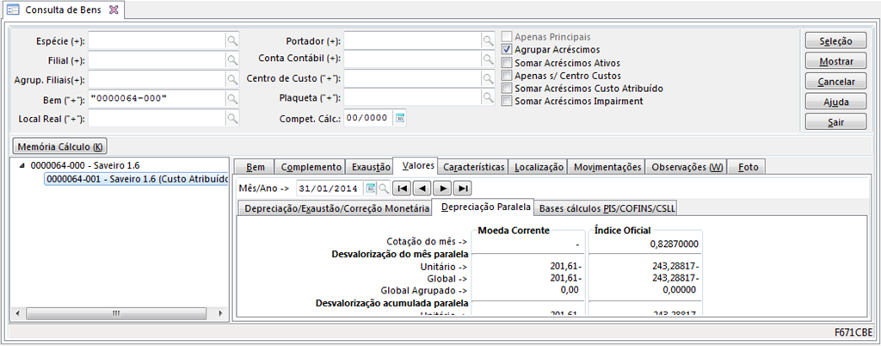This screenshot has height=346, width=881.
Task: Open the Centro de Custo lookup magnifier
Action: 489,77
